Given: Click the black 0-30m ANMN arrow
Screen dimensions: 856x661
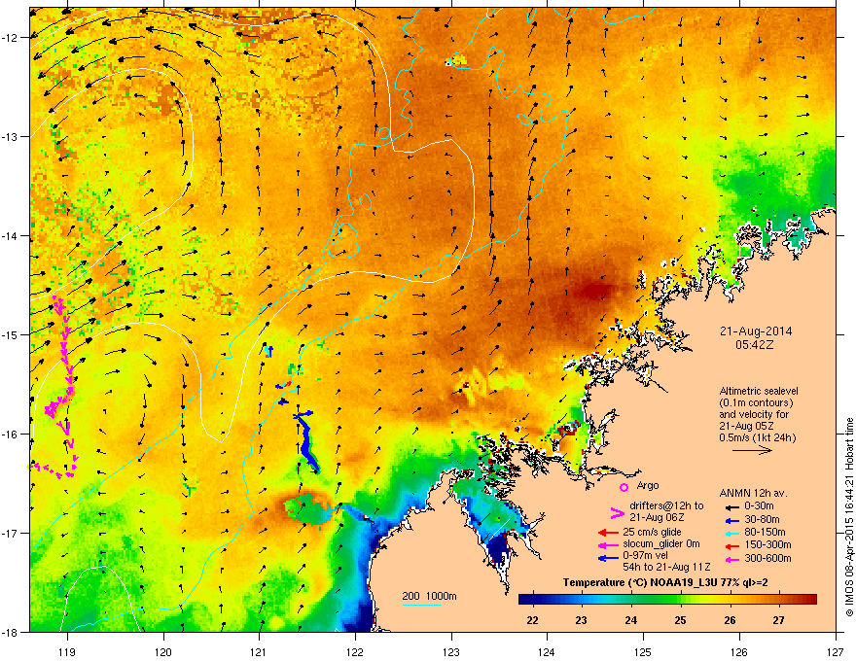Looking at the screenshot, I should [731, 506].
